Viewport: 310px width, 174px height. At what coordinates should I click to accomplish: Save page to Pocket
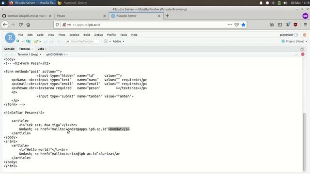[x=236, y=25]
